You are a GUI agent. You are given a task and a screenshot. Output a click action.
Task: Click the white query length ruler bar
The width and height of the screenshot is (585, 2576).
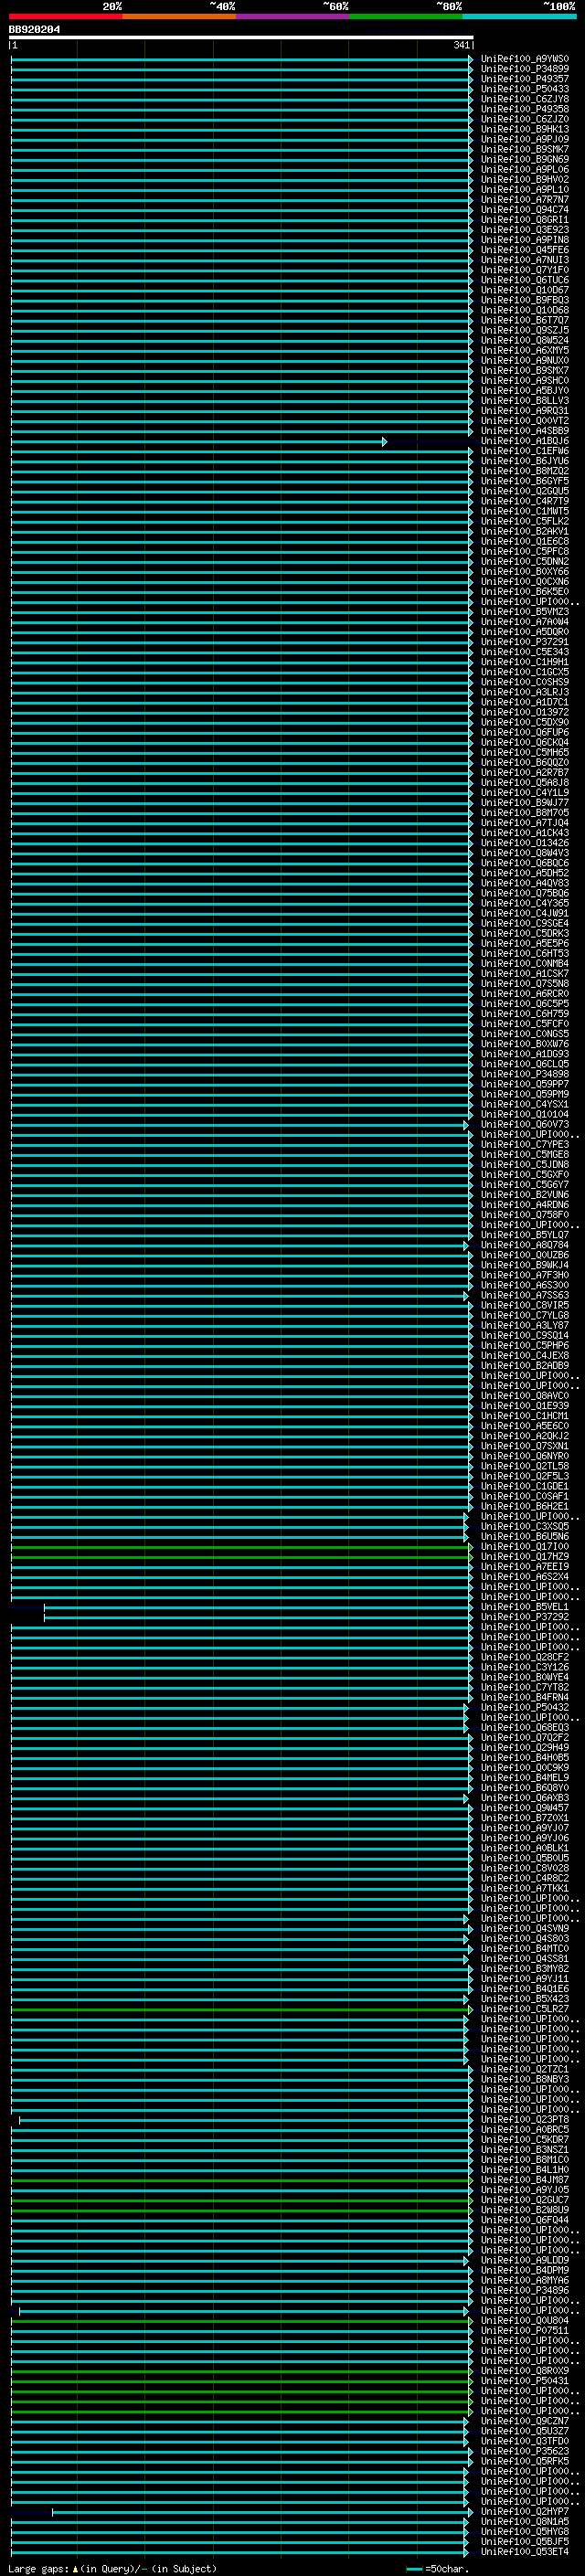[x=240, y=37]
